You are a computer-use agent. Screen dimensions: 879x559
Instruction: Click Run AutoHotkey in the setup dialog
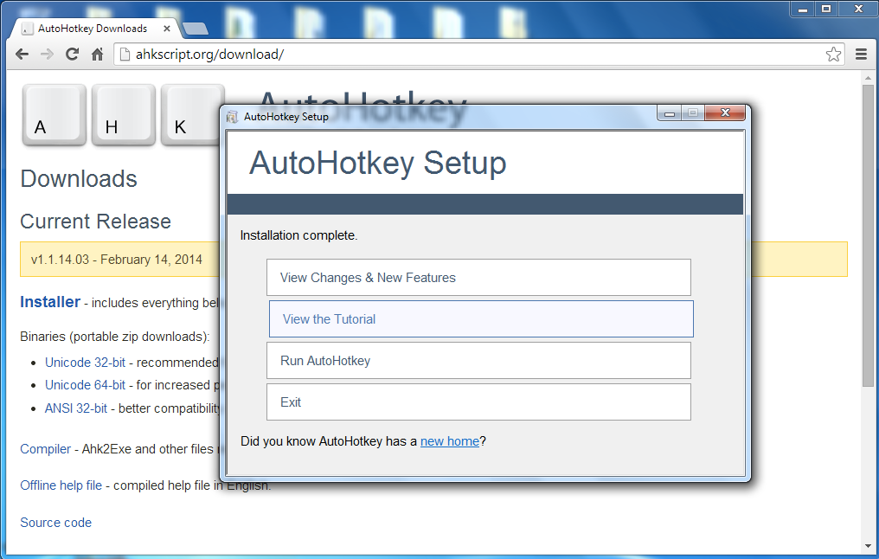[478, 360]
